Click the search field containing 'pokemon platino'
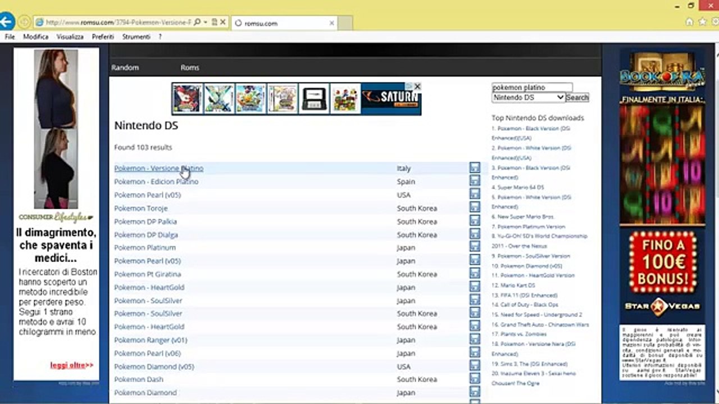719x404 pixels. [x=532, y=88]
